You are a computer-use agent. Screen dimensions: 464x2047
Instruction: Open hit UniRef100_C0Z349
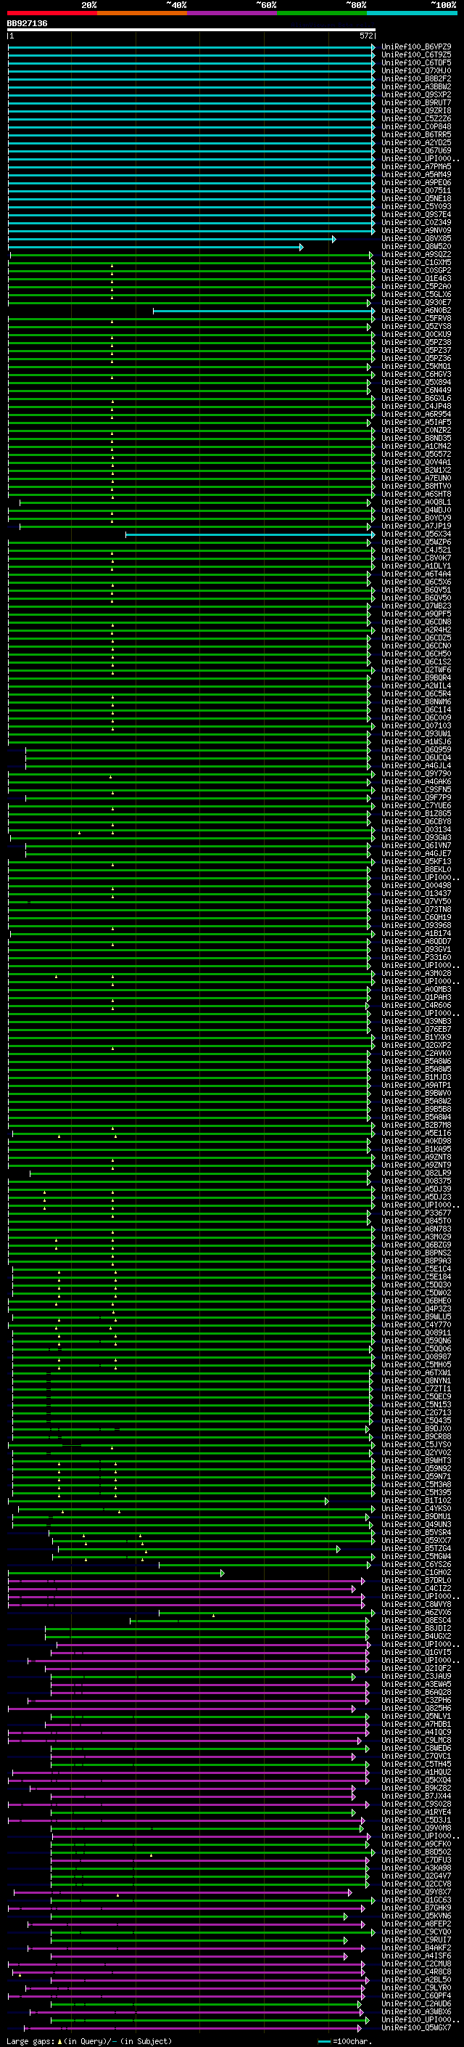click(416, 222)
